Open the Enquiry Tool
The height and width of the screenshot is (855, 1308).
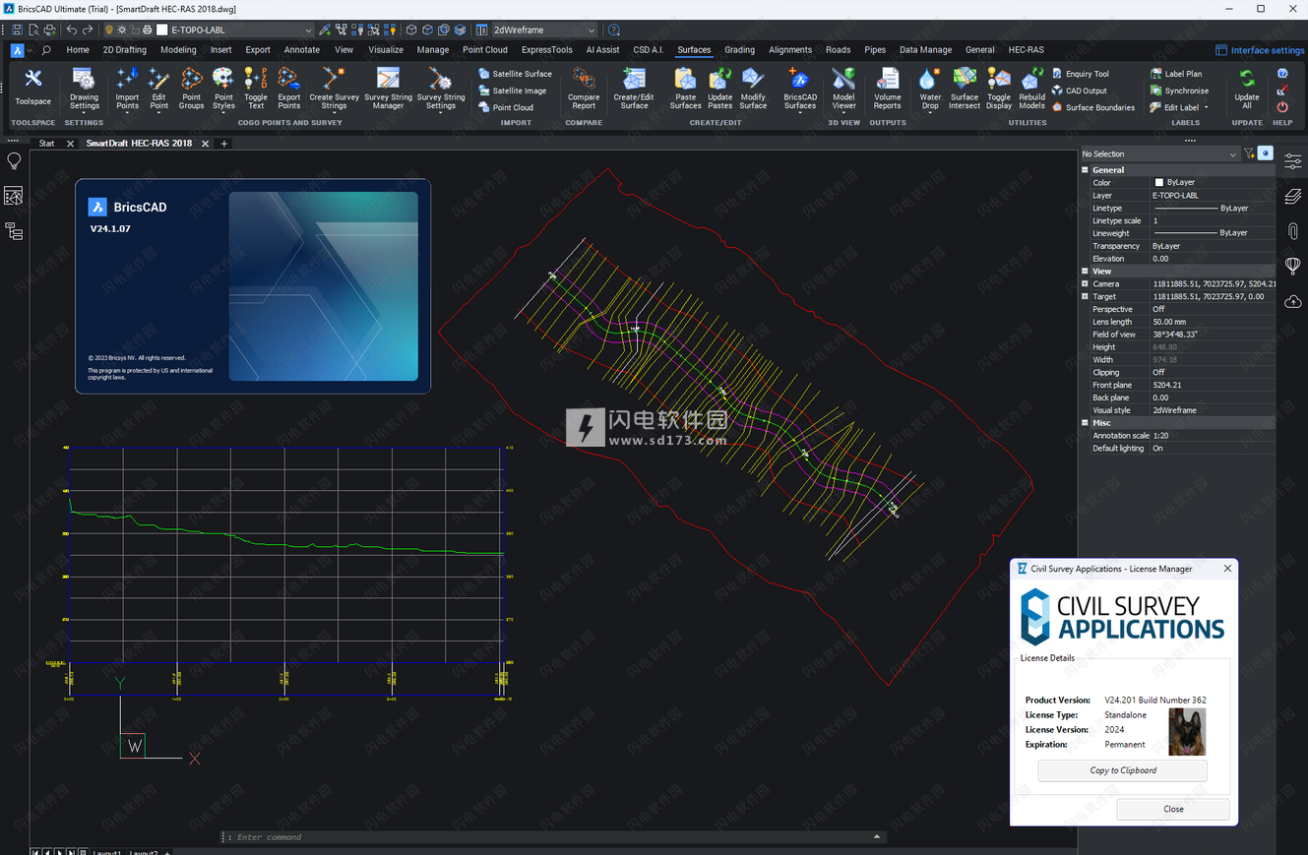[1080, 74]
